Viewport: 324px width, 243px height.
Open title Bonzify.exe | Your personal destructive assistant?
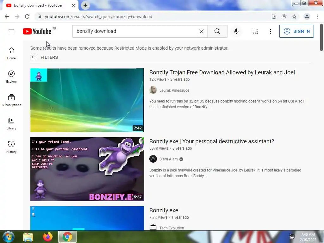212,141
